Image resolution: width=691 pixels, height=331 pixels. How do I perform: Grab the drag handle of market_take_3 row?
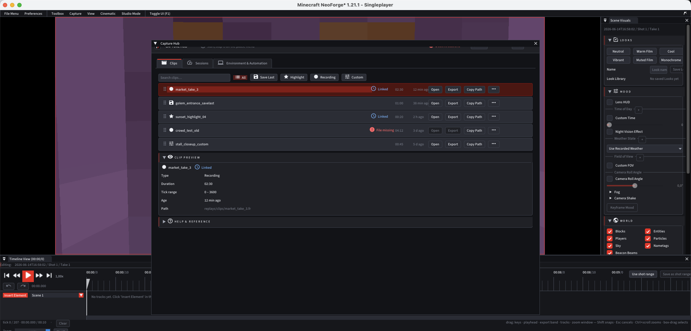165,89
